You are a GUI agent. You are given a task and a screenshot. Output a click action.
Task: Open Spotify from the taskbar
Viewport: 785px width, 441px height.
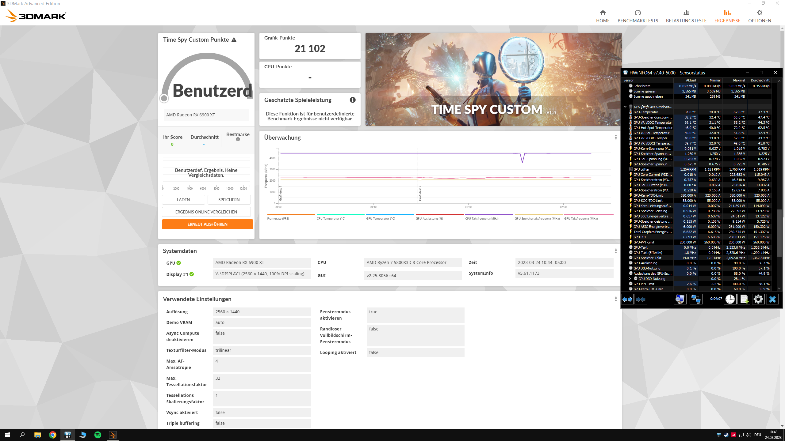[x=98, y=435]
